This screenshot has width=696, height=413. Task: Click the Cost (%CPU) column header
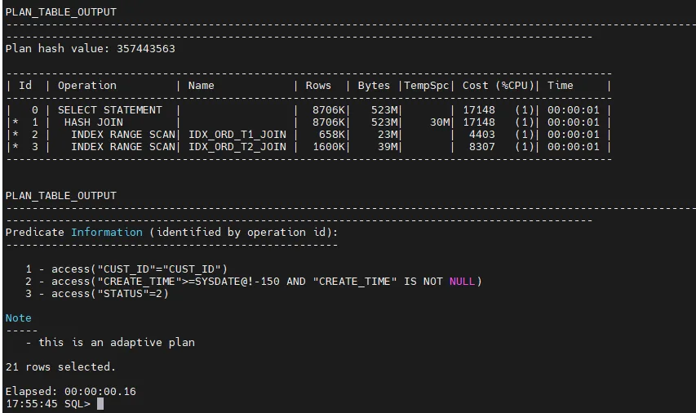(x=498, y=85)
